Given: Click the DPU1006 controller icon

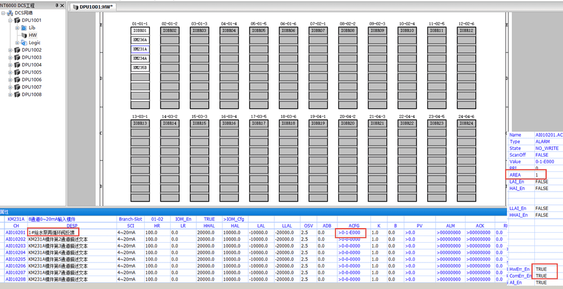Looking at the screenshot, I should point(17,80).
